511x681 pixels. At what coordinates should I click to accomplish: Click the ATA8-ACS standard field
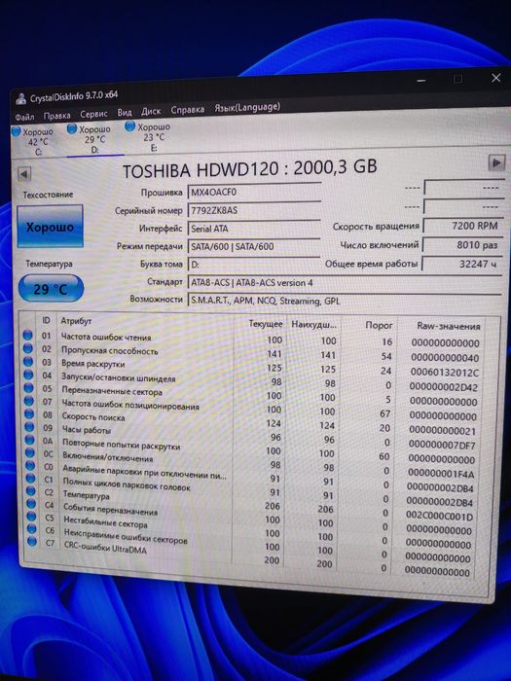(345, 282)
